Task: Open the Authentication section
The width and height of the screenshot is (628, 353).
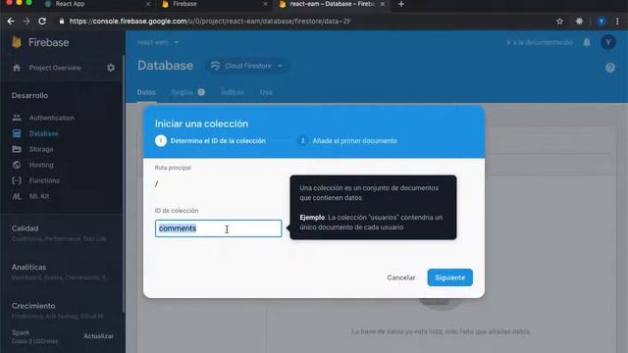Action: coord(43,118)
